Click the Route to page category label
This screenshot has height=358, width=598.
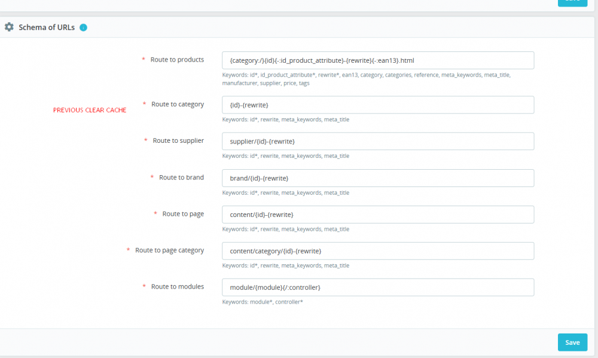169,250
